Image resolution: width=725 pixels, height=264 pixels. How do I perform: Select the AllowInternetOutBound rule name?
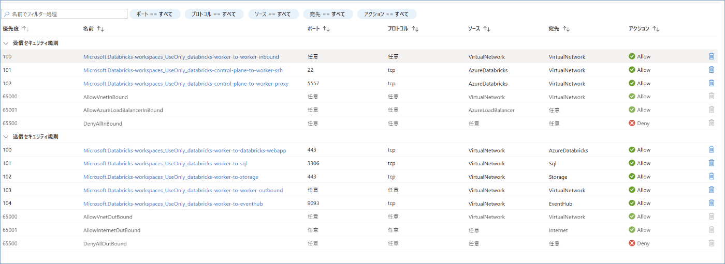coord(112,230)
